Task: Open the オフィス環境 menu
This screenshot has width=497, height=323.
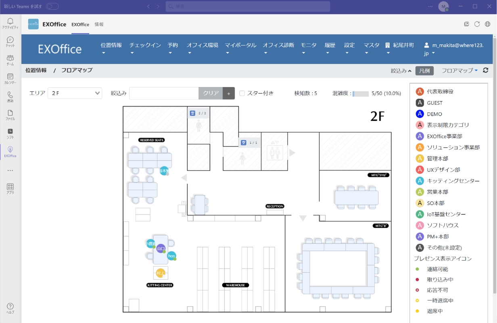Action: 202,48
